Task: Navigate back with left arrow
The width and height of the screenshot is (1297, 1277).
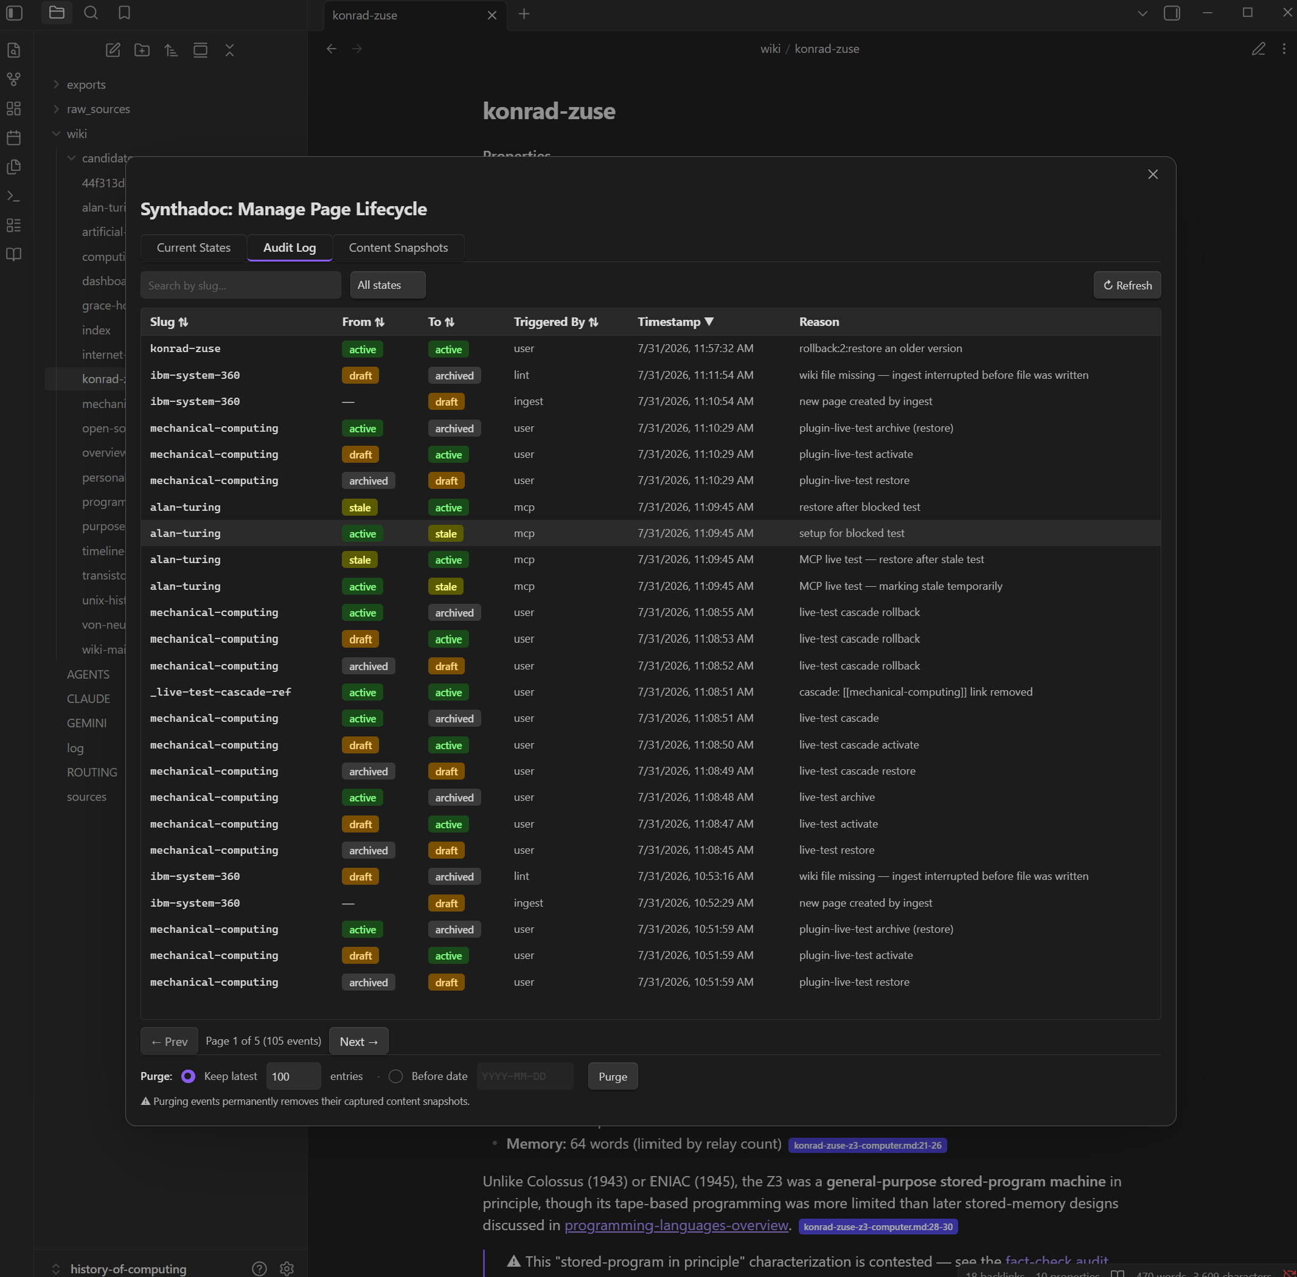Action: [332, 49]
